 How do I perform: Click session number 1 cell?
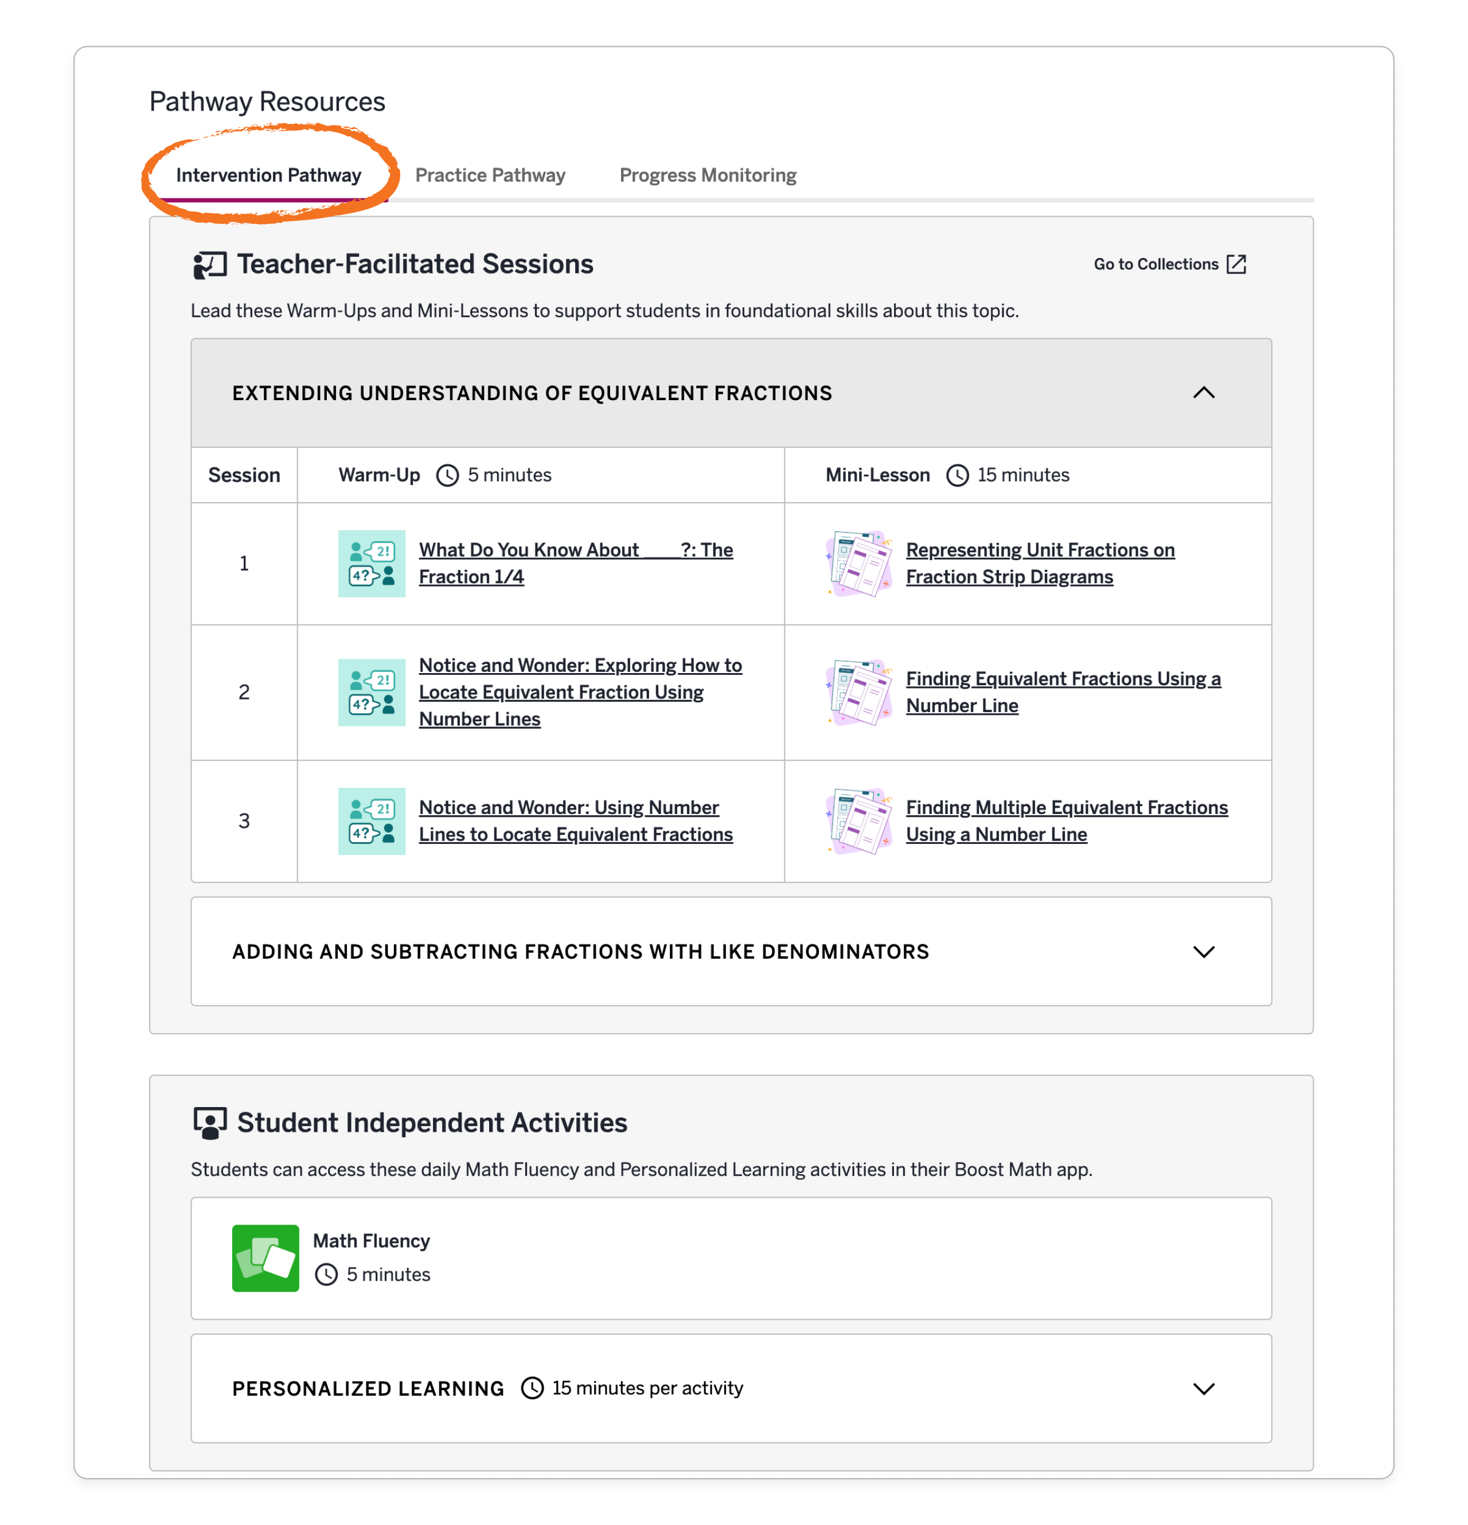tap(244, 564)
